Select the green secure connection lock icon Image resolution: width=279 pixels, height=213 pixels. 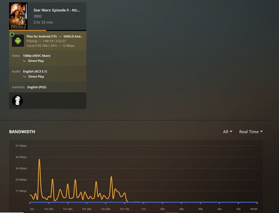[12, 34]
